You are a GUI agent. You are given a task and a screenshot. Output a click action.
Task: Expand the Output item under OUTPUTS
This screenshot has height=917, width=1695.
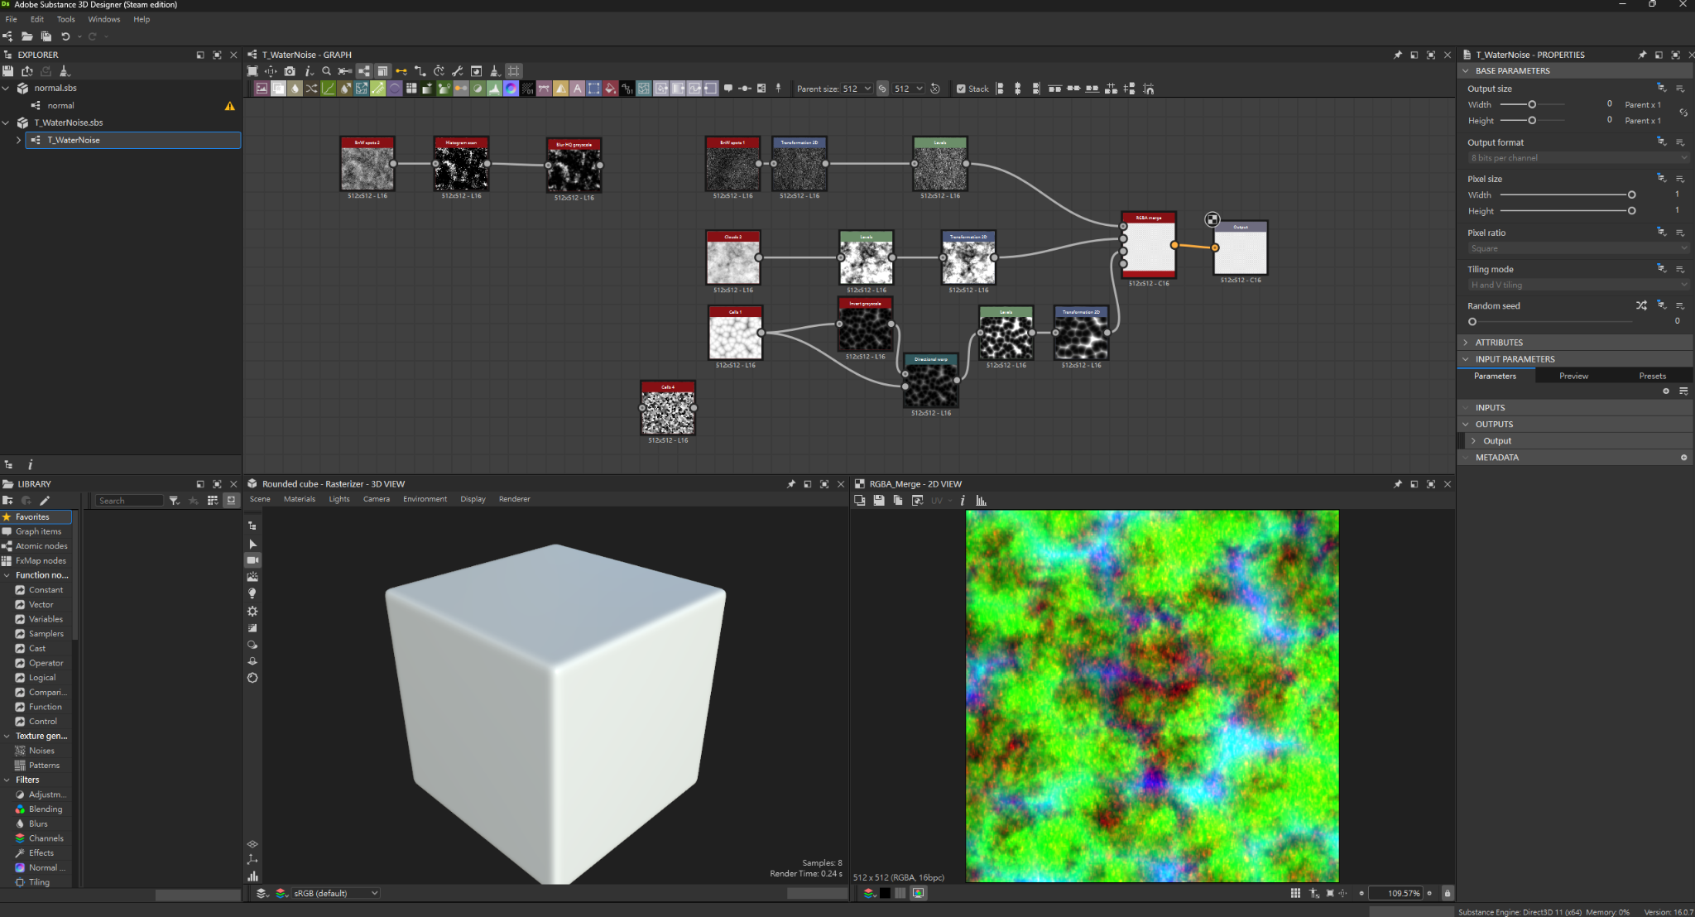coord(1473,440)
